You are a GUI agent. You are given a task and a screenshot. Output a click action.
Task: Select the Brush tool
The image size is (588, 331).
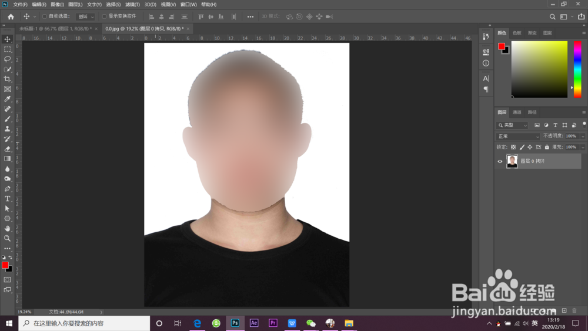coord(7,119)
